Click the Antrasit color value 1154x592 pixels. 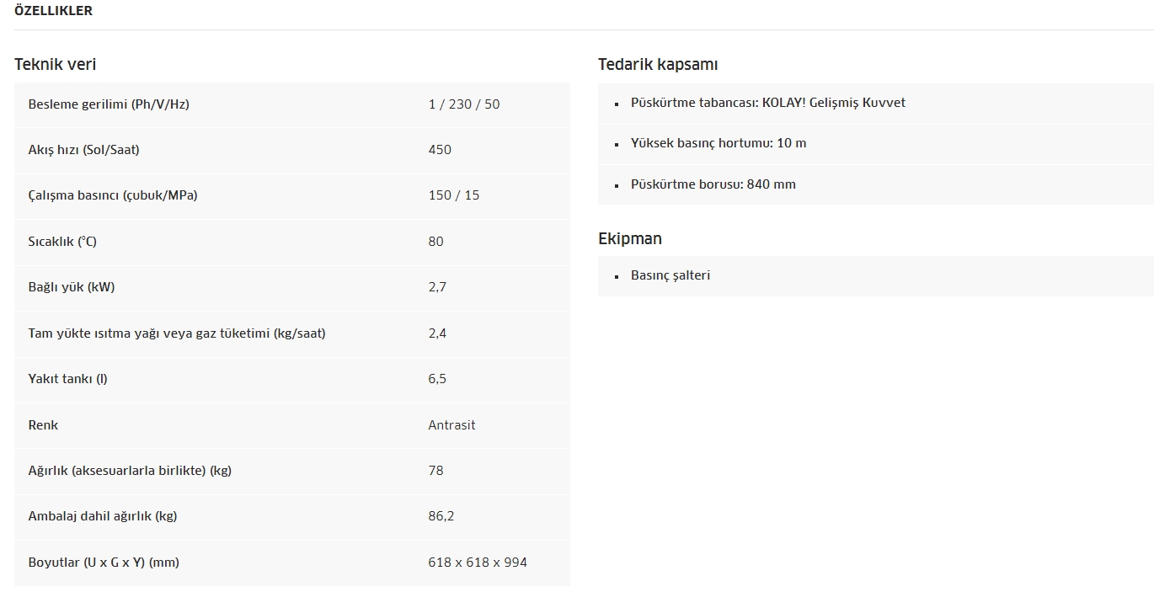coord(451,425)
